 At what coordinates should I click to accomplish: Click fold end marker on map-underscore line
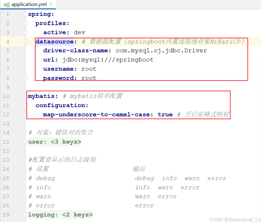pyautogui.click(x=25, y=114)
